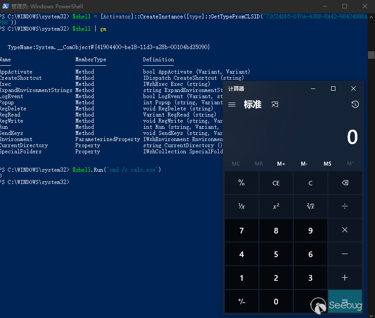Click the x squared key
Viewport: 375px width, 318px height.
click(x=276, y=206)
